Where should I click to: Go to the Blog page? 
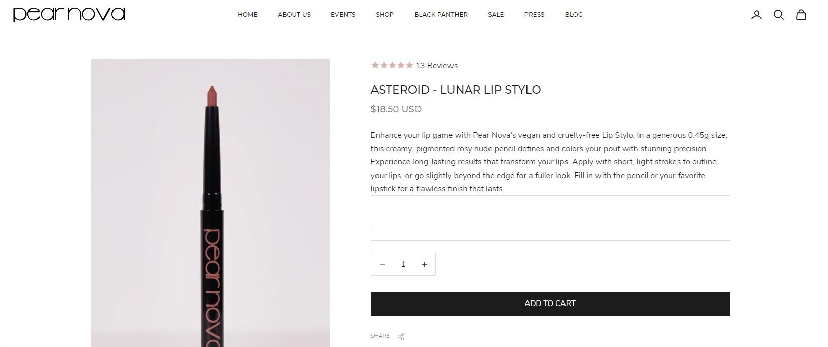click(574, 15)
